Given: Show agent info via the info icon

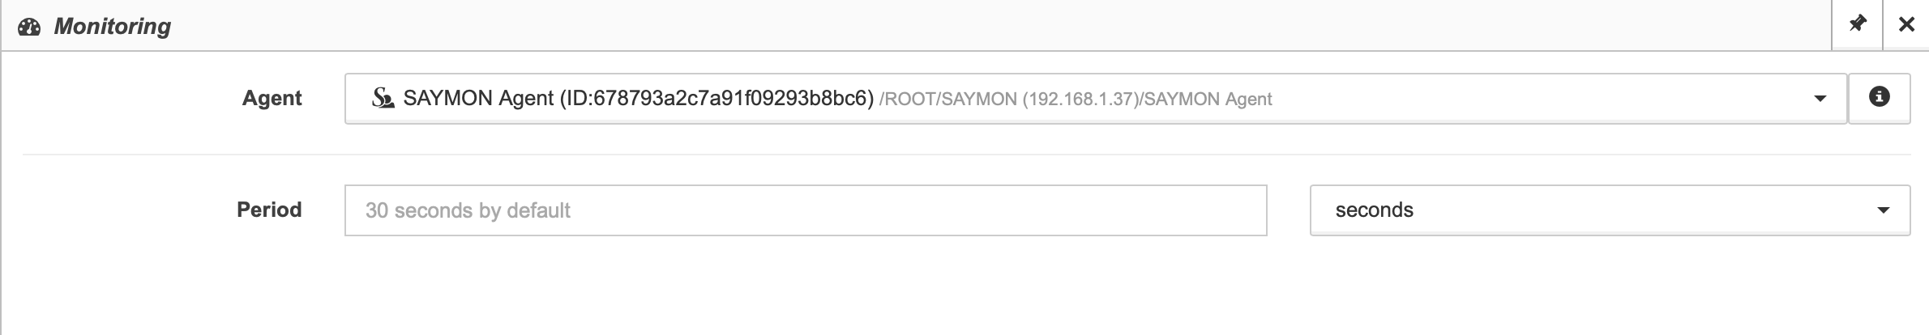Looking at the screenshot, I should [1879, 98].
